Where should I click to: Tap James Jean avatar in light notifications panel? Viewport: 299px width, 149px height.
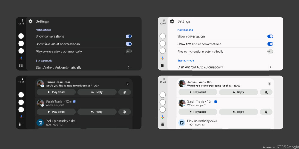182,84
